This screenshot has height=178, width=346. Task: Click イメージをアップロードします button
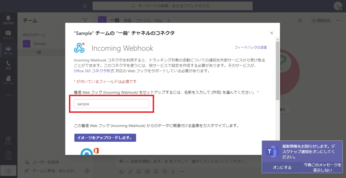pos(105,138)
